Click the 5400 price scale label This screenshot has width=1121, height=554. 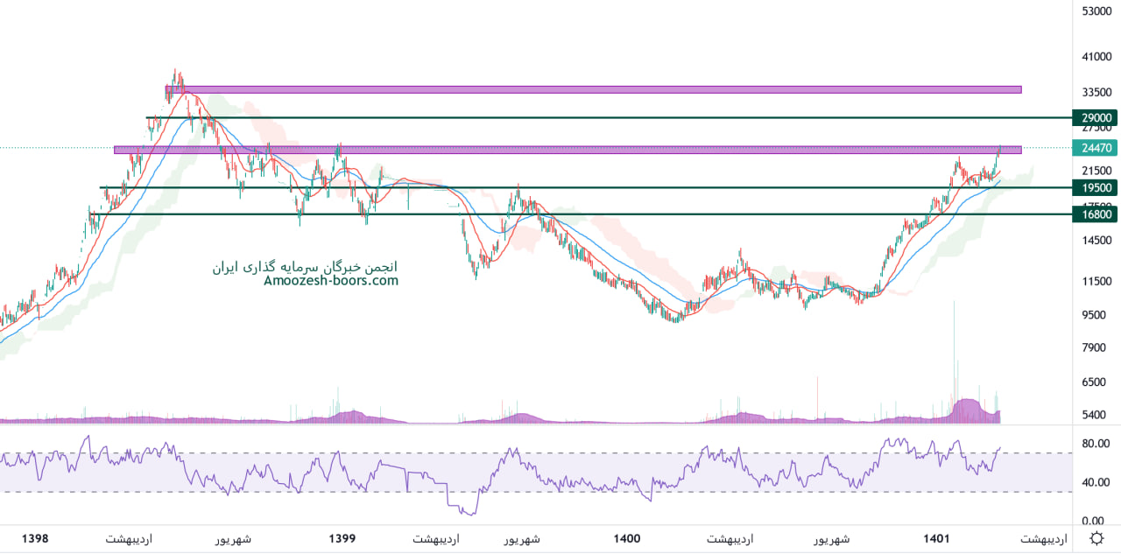(x=1096, y=415)
